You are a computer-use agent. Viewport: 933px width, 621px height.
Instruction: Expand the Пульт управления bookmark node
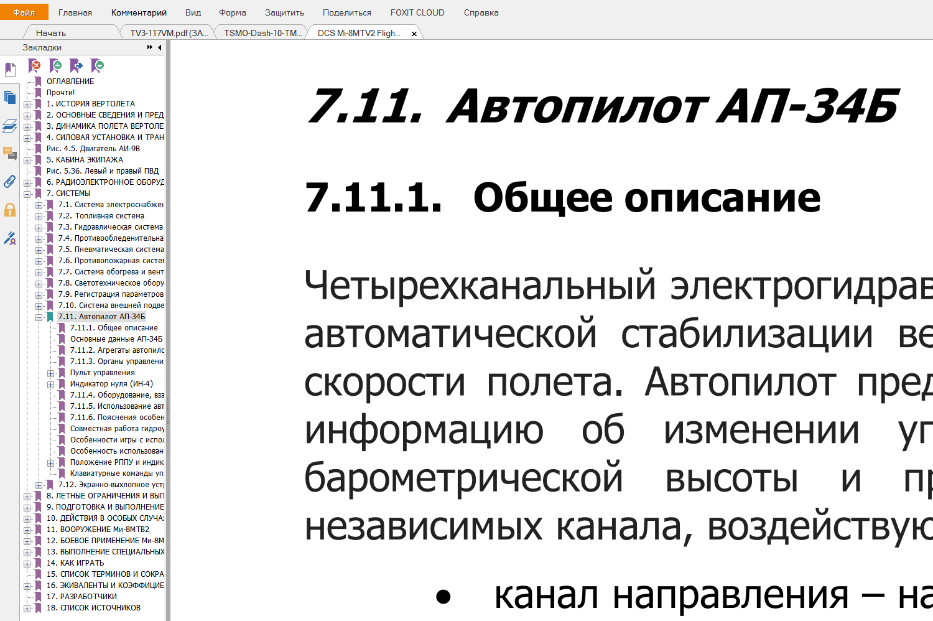[x=51, y=373]
